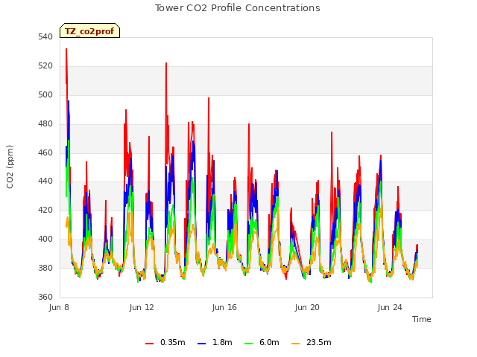477x357 pixels.
Task: Click the Time x-axis label
Action: [421, 319]
